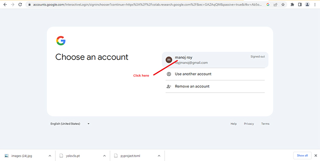The image size is (320, 161).
Task: Click the browser forward arrow
Action: [x=13, y=5]
